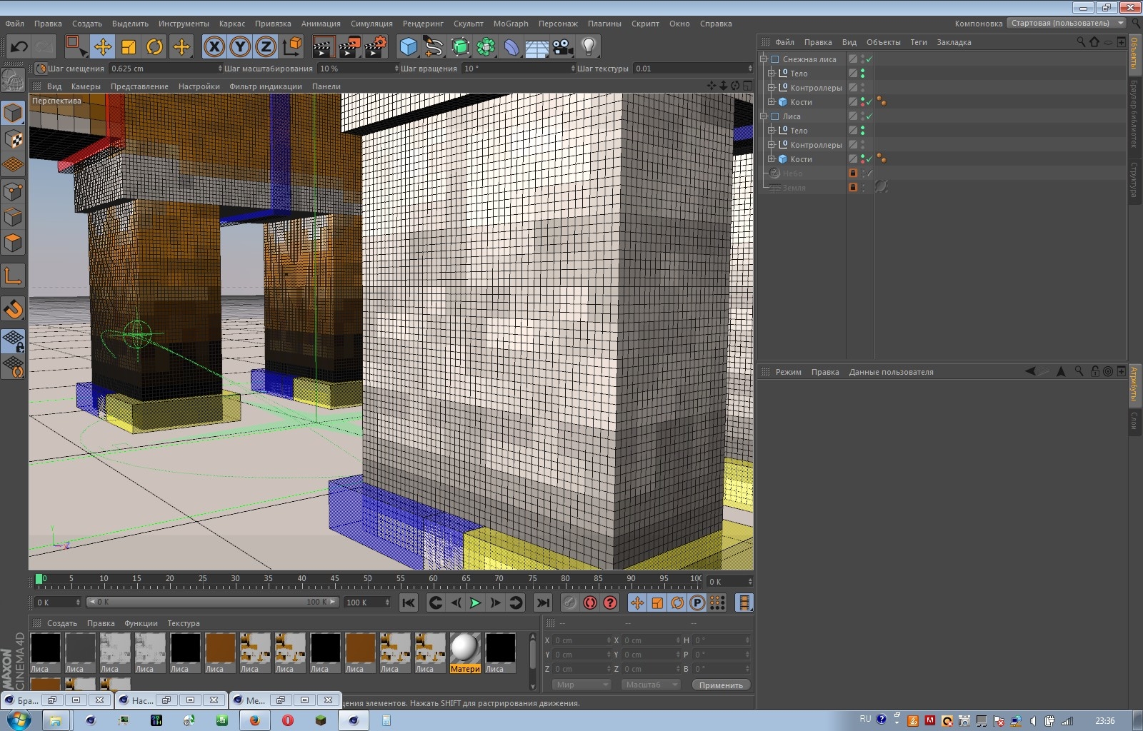Select the Матери material thumbnail
This screenshot has height=731, width=1143.
(x=465, y=650)
